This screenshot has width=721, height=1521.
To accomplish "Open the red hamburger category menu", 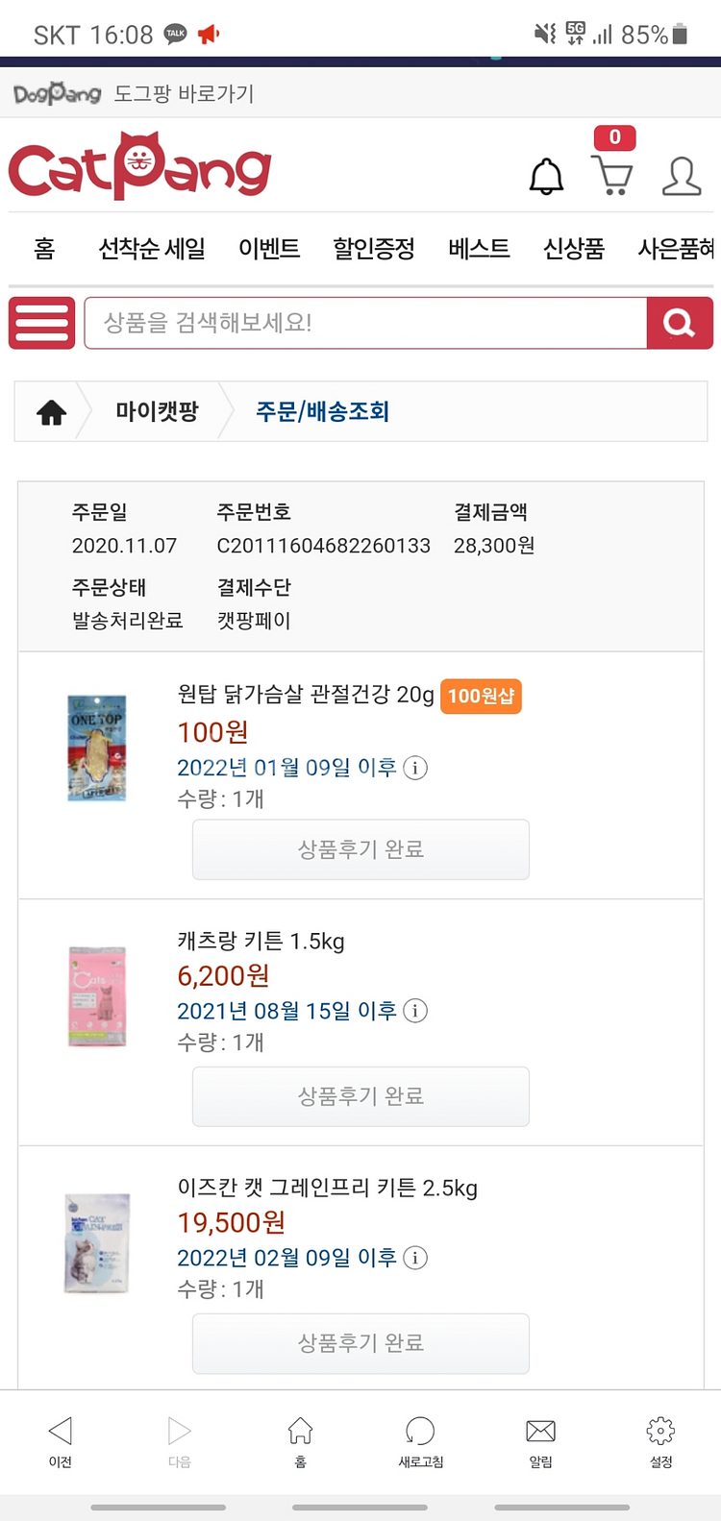I will point(42,323).
